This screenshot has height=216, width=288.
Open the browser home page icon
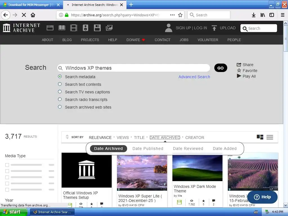(33, 15)
